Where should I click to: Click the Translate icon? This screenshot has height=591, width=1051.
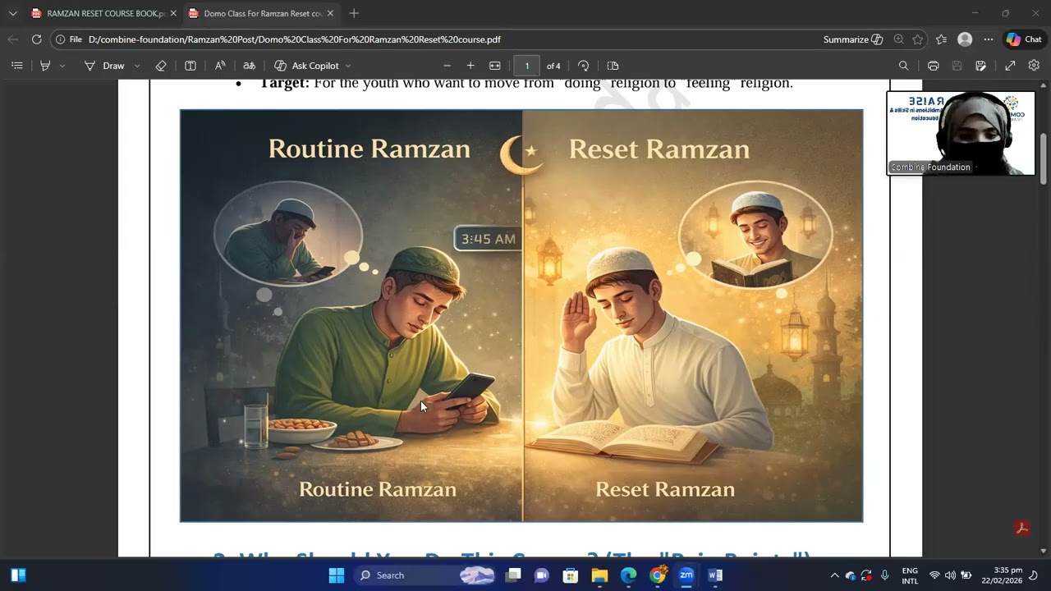(250, 66)
